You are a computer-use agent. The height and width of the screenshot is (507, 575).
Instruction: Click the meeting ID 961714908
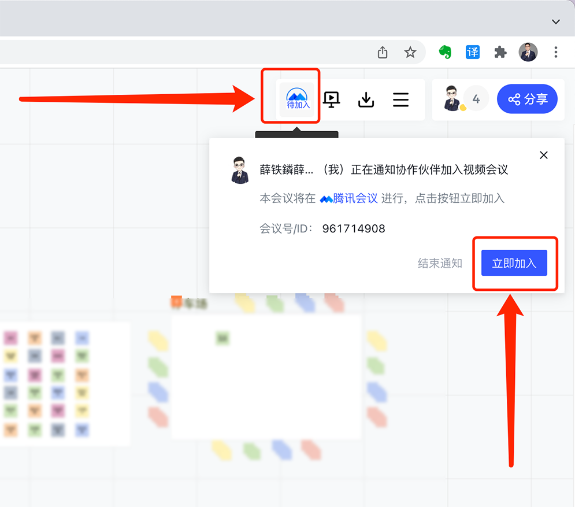[x=354, y=228]
